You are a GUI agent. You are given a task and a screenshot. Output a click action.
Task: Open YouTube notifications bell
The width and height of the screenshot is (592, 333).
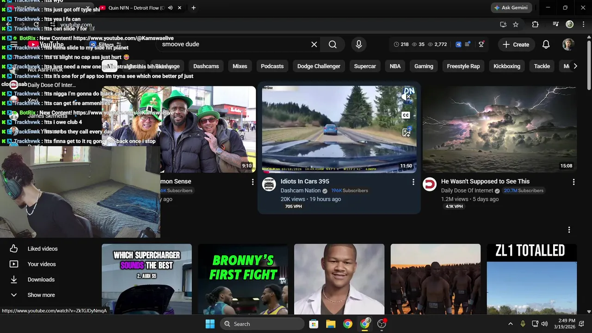click(546, 44)
